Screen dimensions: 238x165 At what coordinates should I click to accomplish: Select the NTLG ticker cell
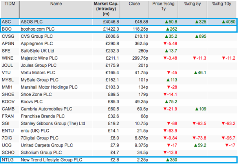point(7,160)
